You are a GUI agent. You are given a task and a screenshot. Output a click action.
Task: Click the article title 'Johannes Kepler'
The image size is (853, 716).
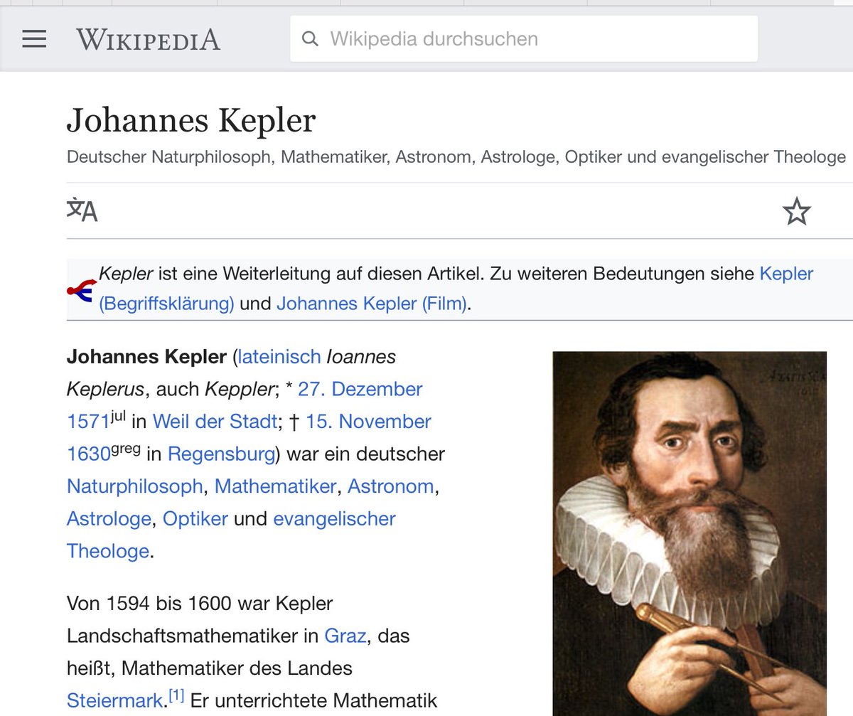click(x=191, y=121)
